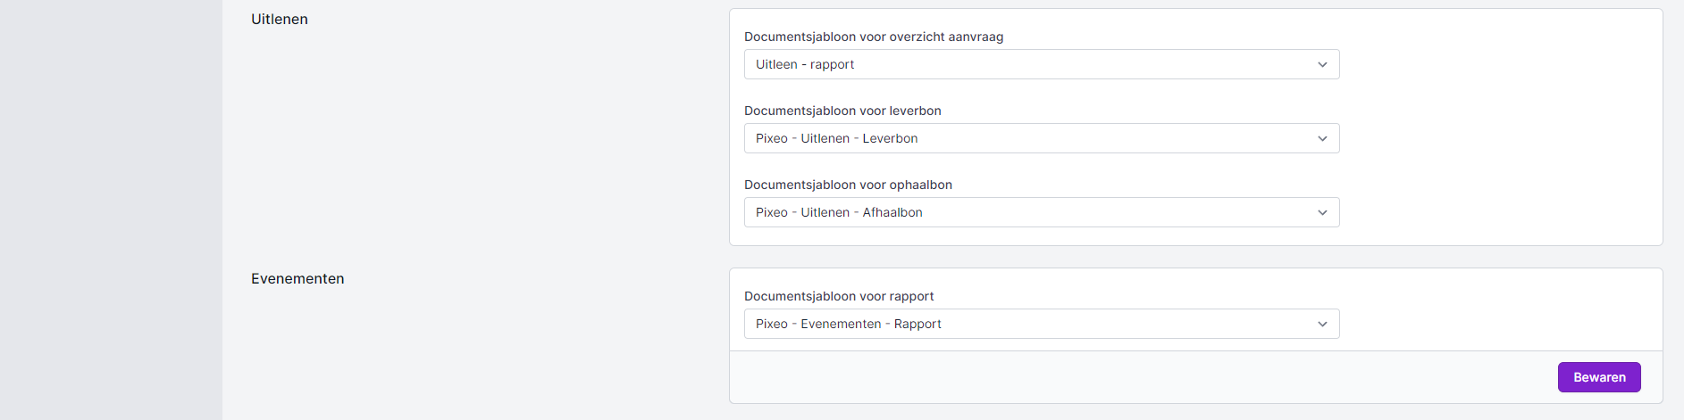Click empty area of Uitlenen settings card
This screenshot has height=420, width=1684.
point(1501,134)
